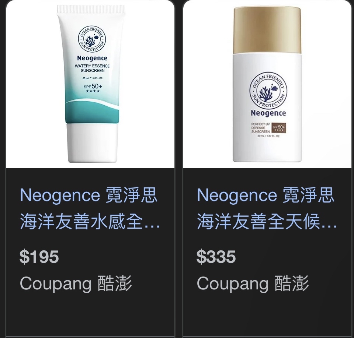
Task: Click the brown SPF 50+ badge on bottle
Action: click(279, 128)
